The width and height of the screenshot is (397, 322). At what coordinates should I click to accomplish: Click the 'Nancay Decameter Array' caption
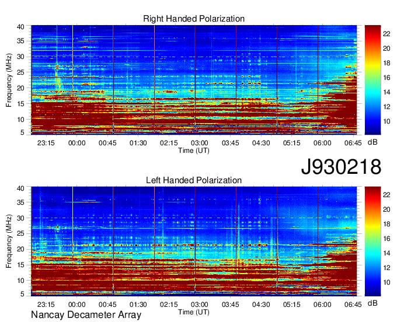pyautogui.click(x=86, y=315)
